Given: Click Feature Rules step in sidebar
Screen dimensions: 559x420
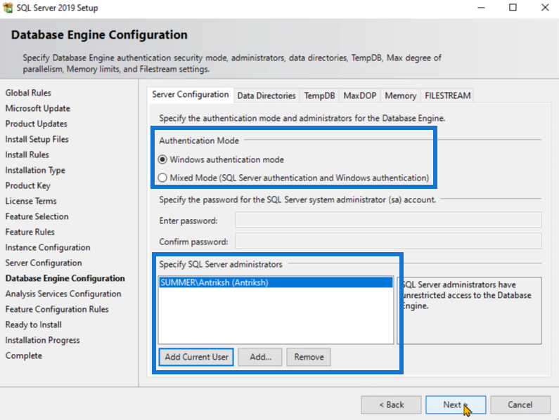Looking at the screenshot, I should (x=30, y=232).
